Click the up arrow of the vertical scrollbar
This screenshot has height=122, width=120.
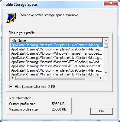(106, 40)
